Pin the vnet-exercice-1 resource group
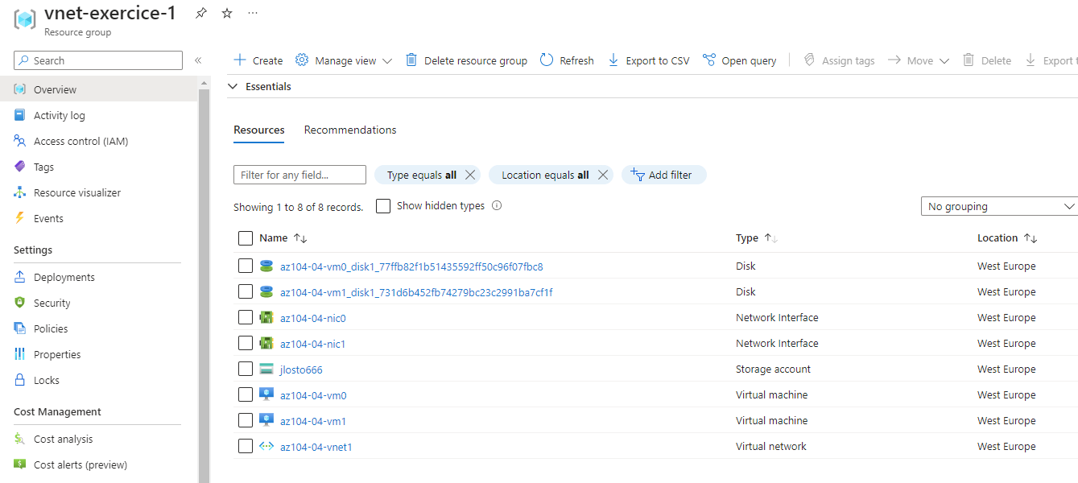This screenshot has height=483, width=1078. click(201, 13)
